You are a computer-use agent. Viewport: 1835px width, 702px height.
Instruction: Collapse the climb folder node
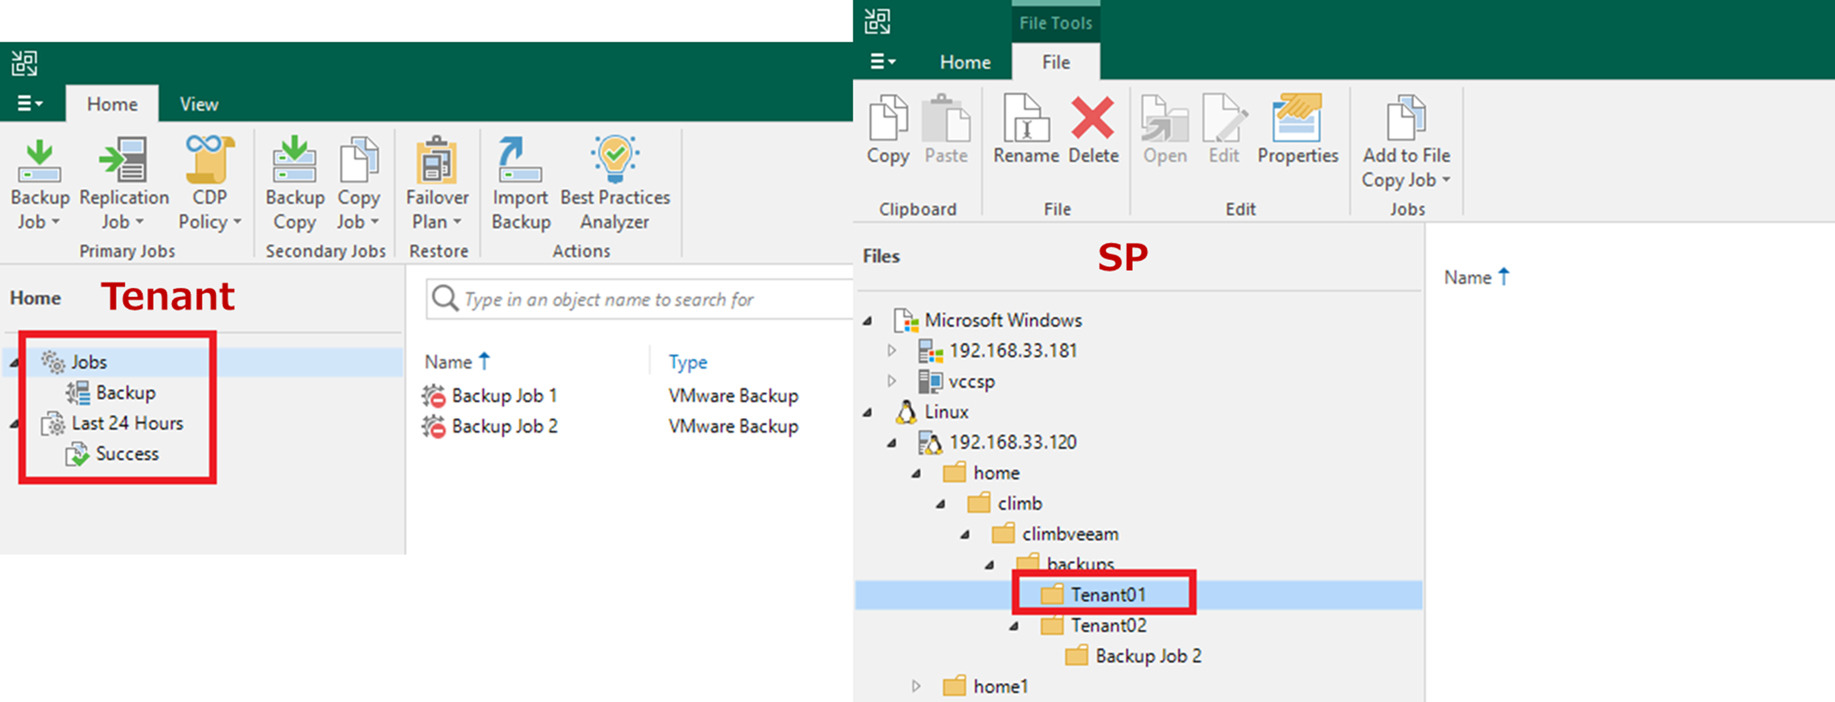pos(940,504)
